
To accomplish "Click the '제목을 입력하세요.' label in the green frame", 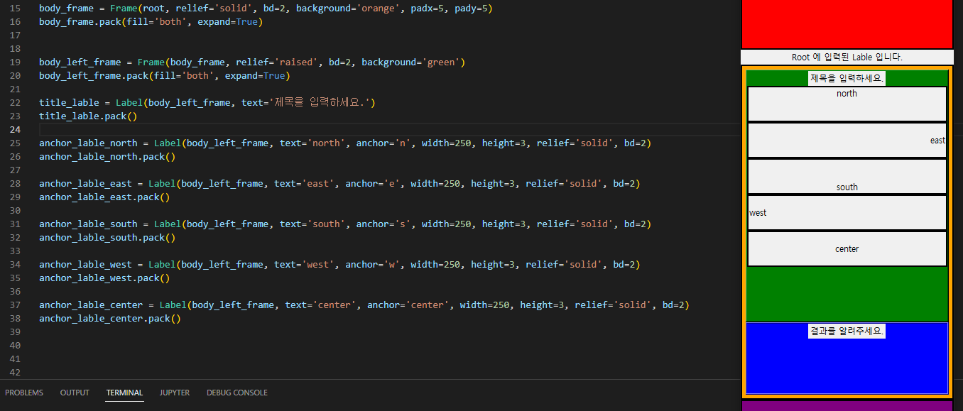I will [x=847, y=78].
